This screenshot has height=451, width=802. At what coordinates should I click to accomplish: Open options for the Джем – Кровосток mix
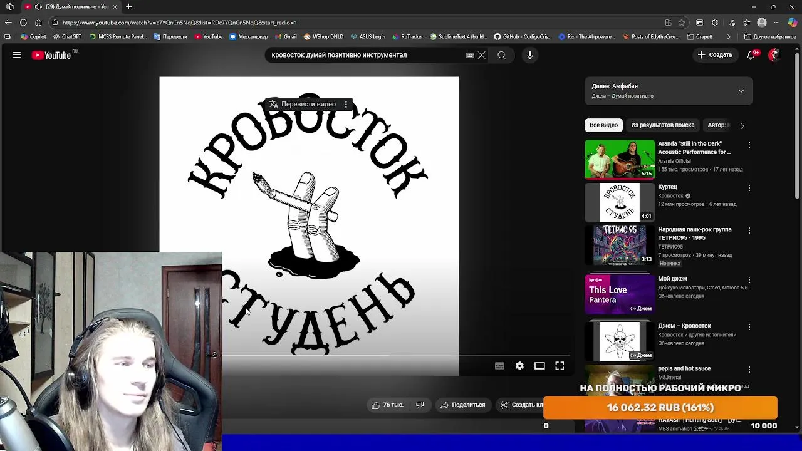pos(749,327)
